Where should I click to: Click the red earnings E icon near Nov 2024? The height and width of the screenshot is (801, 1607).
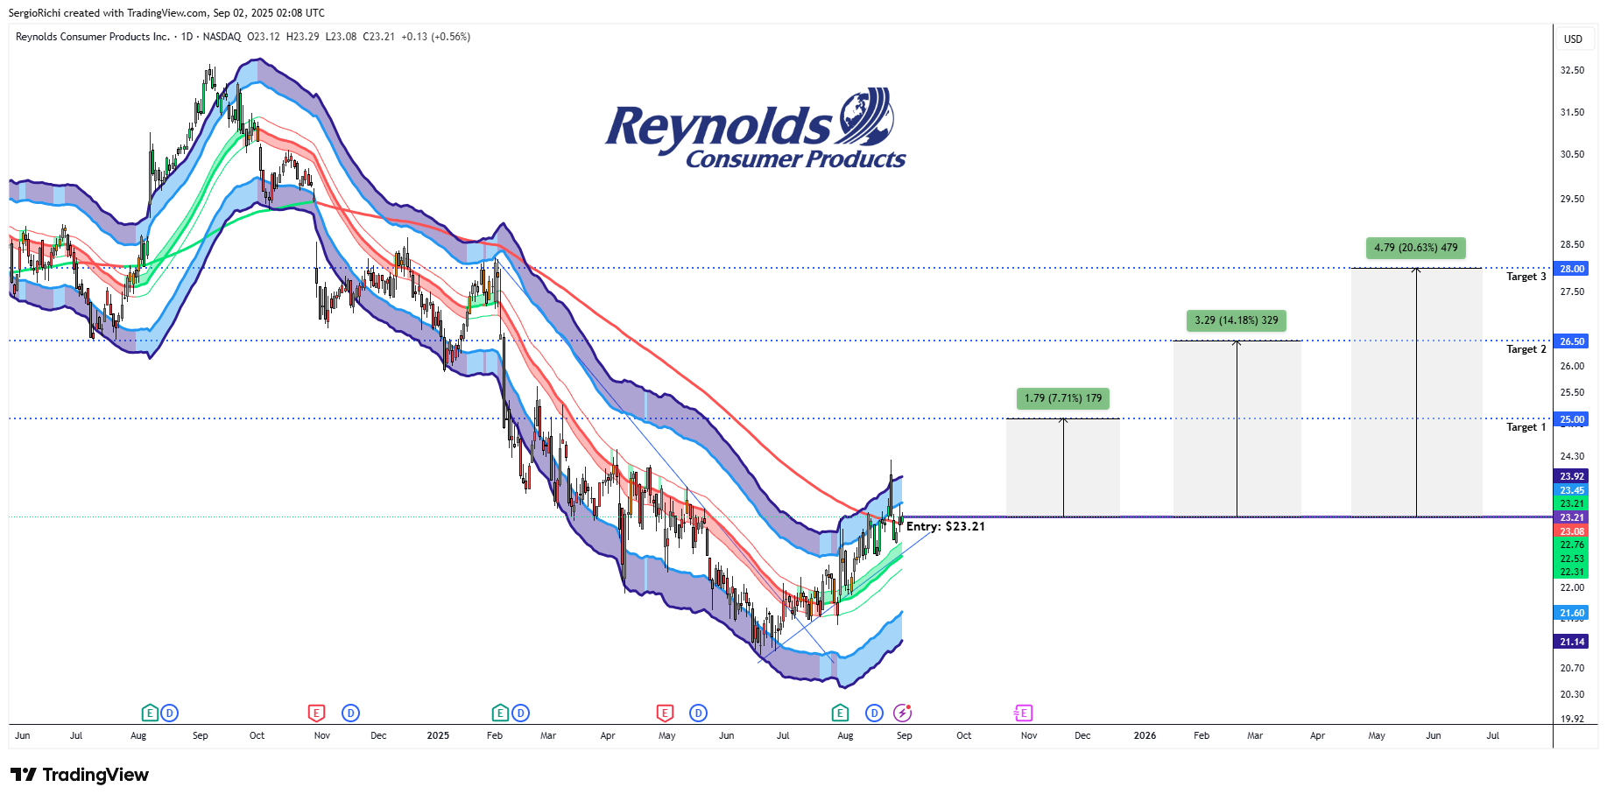tap(317, 713)
